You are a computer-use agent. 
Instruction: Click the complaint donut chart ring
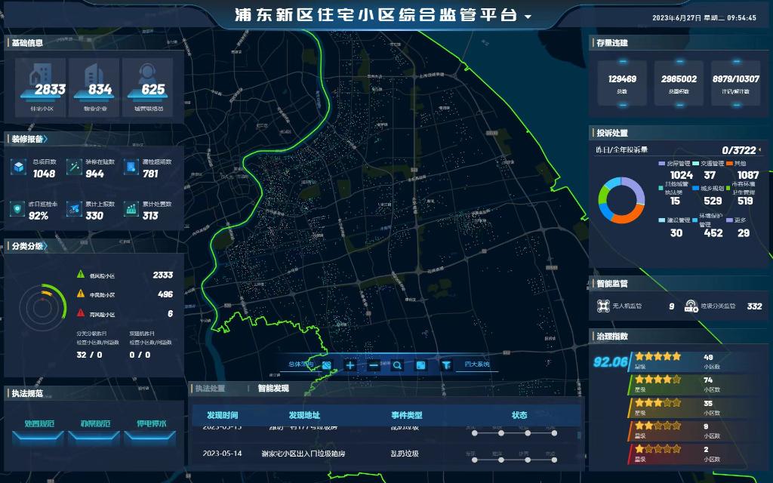pos(621,200)
